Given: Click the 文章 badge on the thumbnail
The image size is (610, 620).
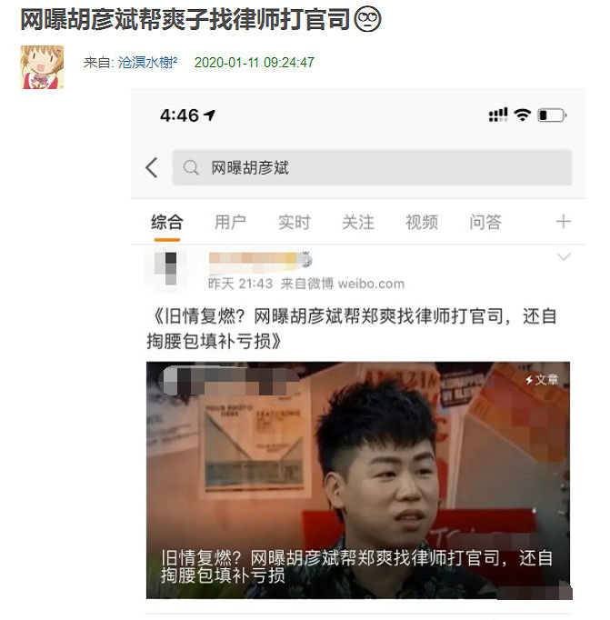Looking at the screenshot, I should [x=542, y=380].
